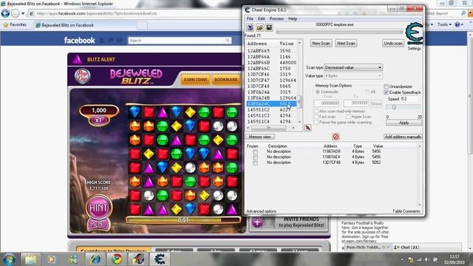Click the top-left blue gem on the board
Screen dimensions: 473x266
(135, 112)
